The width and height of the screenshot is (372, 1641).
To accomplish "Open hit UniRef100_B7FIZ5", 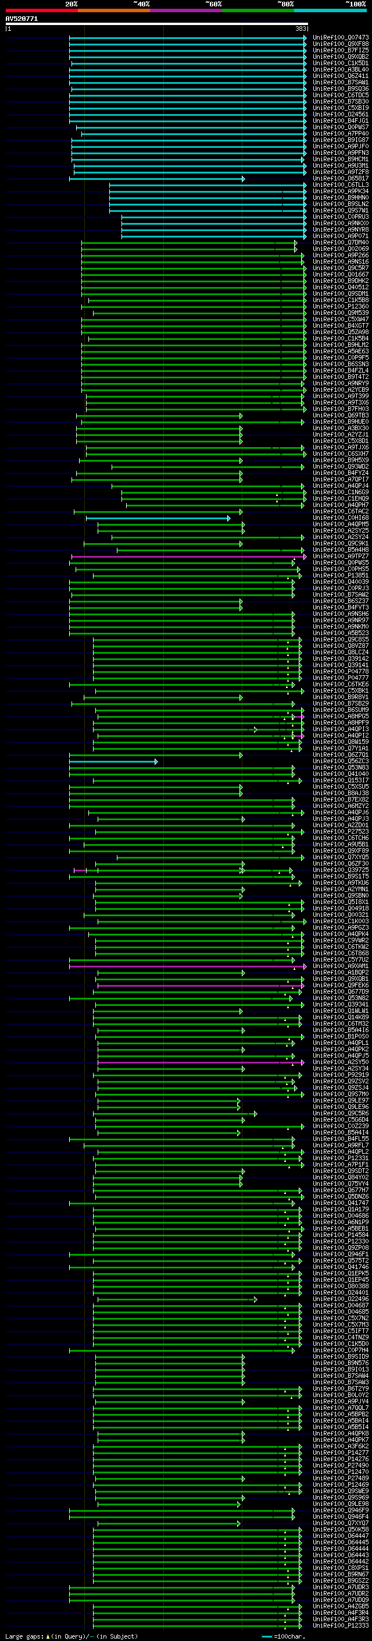I will 341,50.
